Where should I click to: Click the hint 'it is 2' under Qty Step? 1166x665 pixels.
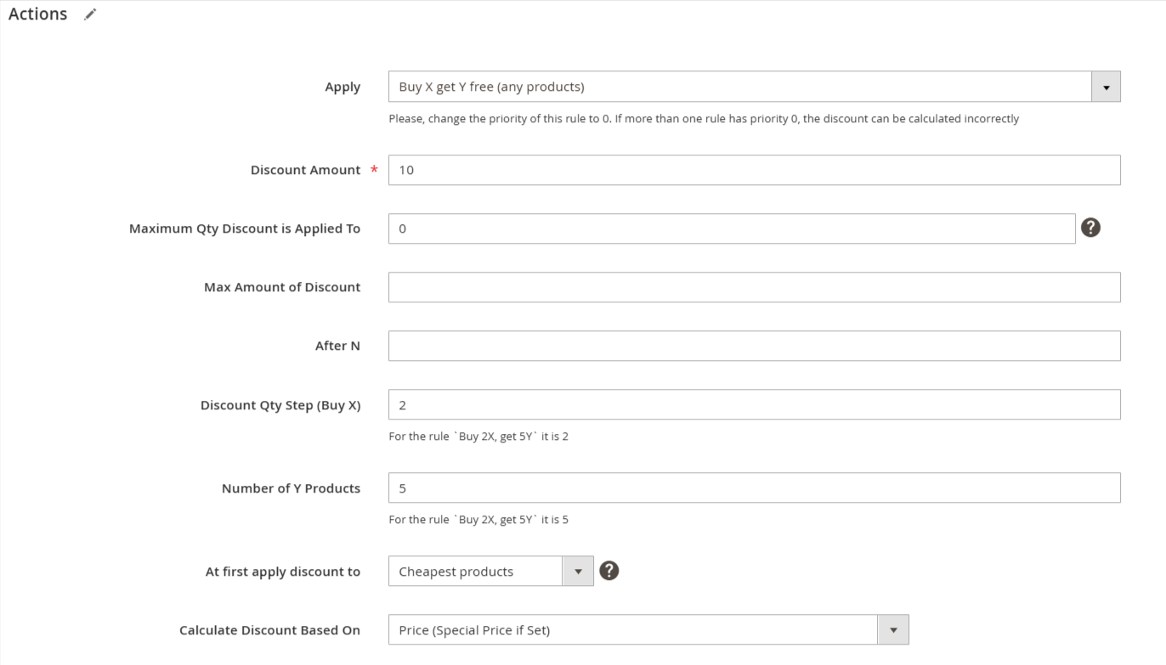pyautogui.click(x=478, y=437)
